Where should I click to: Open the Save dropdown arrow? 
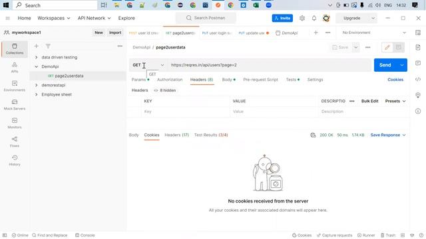[355, 47]
